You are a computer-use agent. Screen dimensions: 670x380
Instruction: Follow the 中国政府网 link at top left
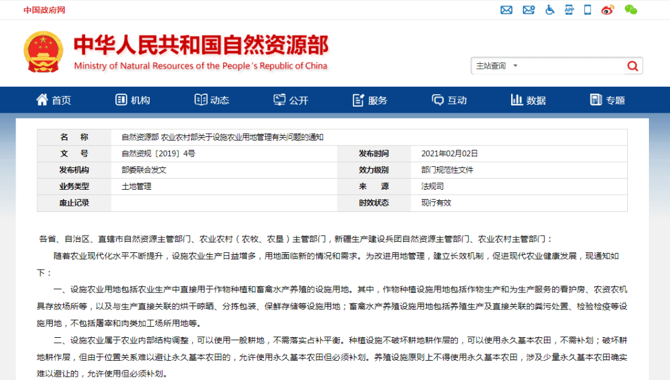coord(44,10)
